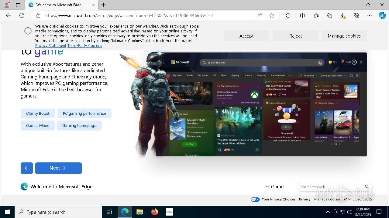Expand the Game section dropdown

coord(275,187)
